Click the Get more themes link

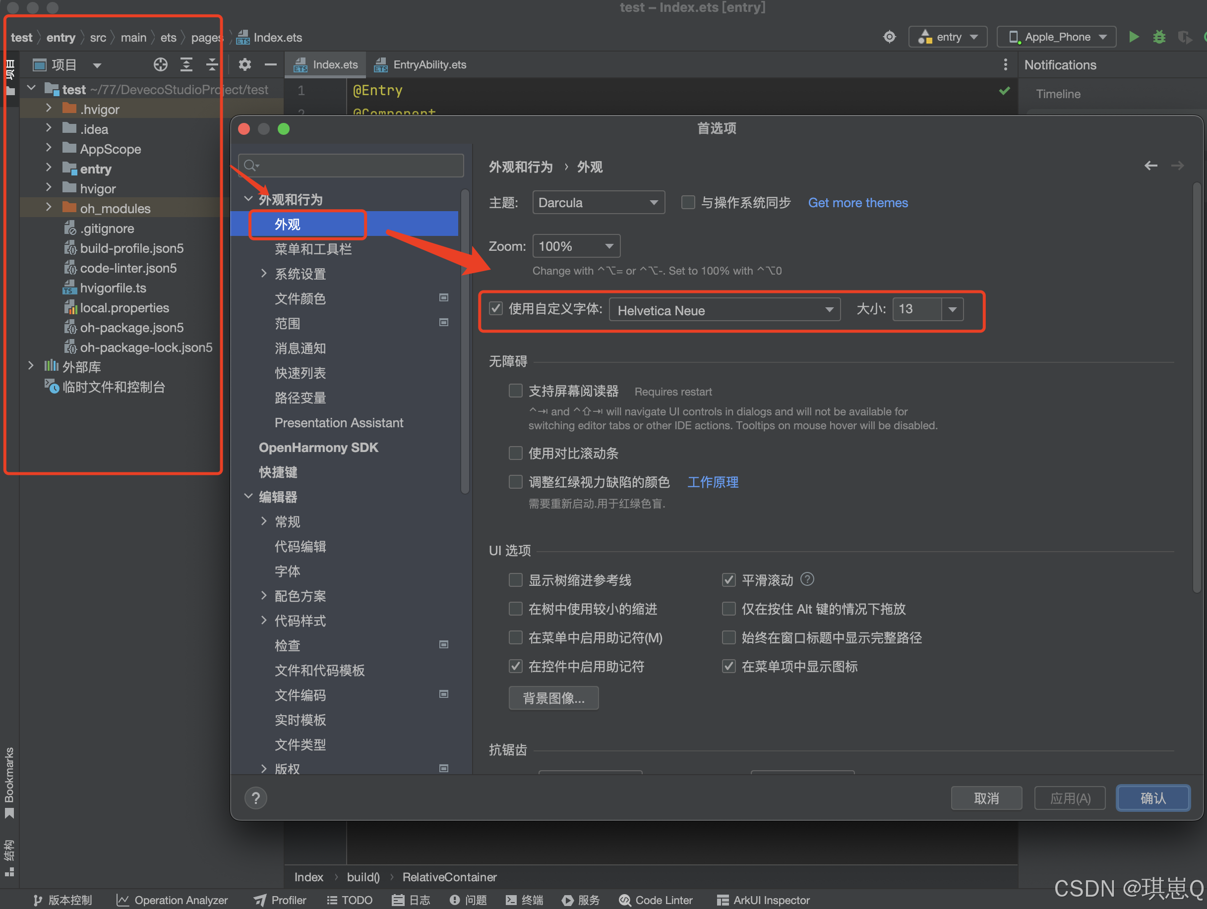(857, 202)
